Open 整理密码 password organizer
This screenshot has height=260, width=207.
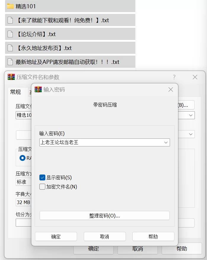click(105, 216)
